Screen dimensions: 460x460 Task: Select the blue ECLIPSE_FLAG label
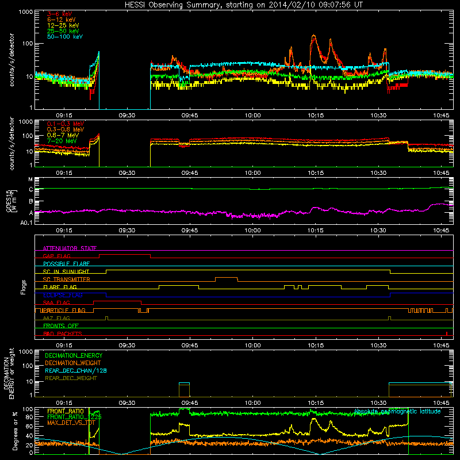63,295
